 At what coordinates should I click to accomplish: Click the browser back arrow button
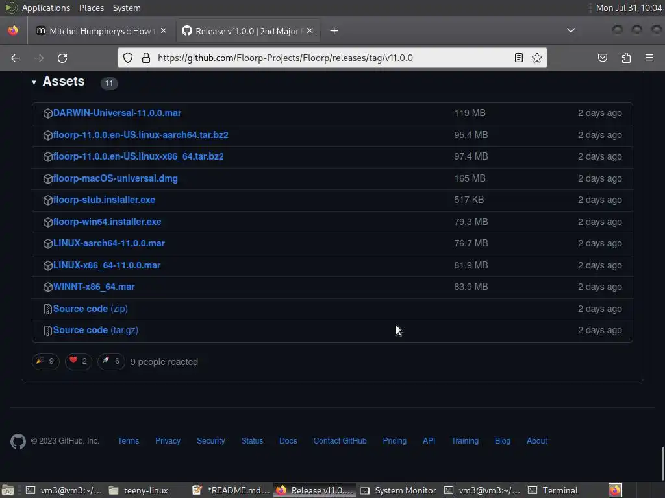coord(16,58)
